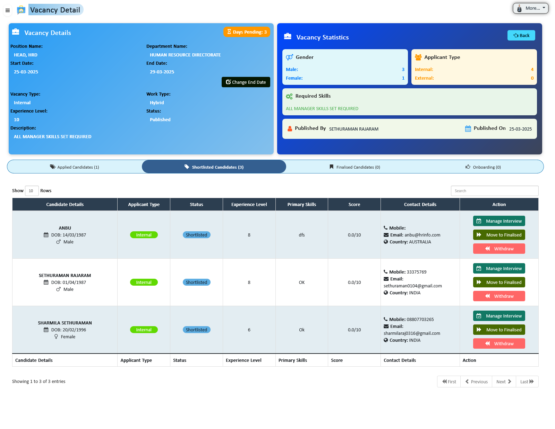Click the Published By person icon
This screenshot has height=429, width=555.
[x=290, y=128]
